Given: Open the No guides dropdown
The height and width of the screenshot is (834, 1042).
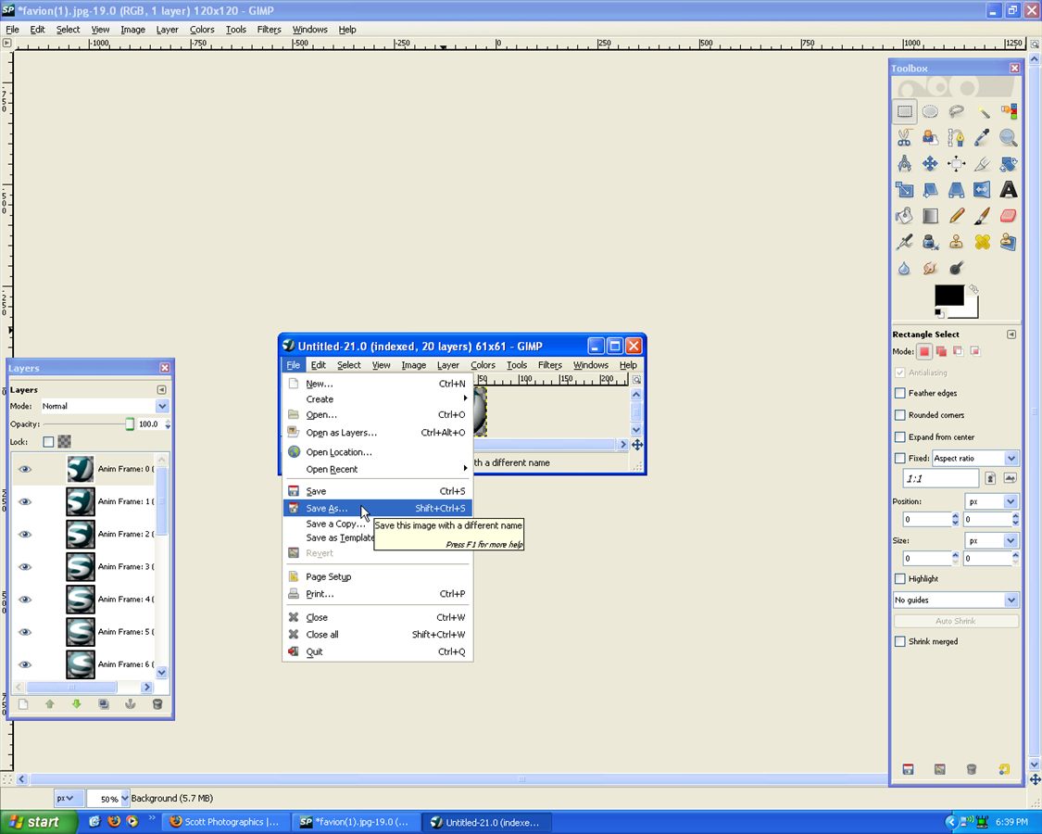Looking at the screenshot, I should (x=956, y=600).
